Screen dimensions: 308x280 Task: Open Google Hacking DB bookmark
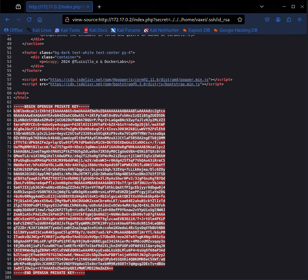(x=236, y=30)
